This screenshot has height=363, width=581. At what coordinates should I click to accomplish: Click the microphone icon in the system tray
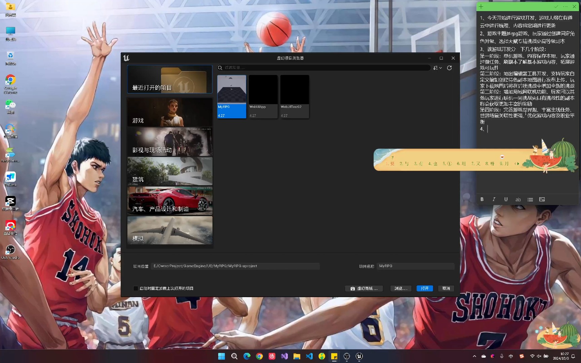pos(502,356)
